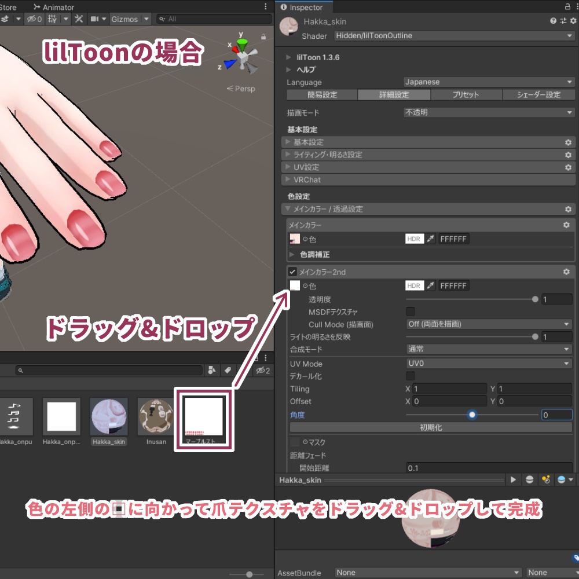The width and height of the screenshot is (579, 579).
Task: Toggle the grid display icon
Action: coord(52,19)
